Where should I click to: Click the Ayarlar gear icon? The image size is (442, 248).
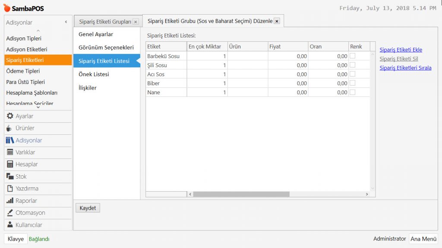pyautogui.click(x=10, y=116)
